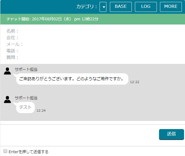Click the 12:22 message timestamp
Viewport: 185px width, 156px height.
(x=135, y=82)
